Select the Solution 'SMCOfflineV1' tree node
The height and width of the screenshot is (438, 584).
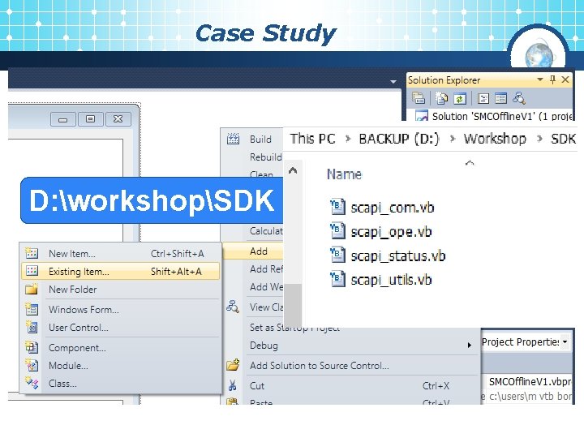click(493, 116)
